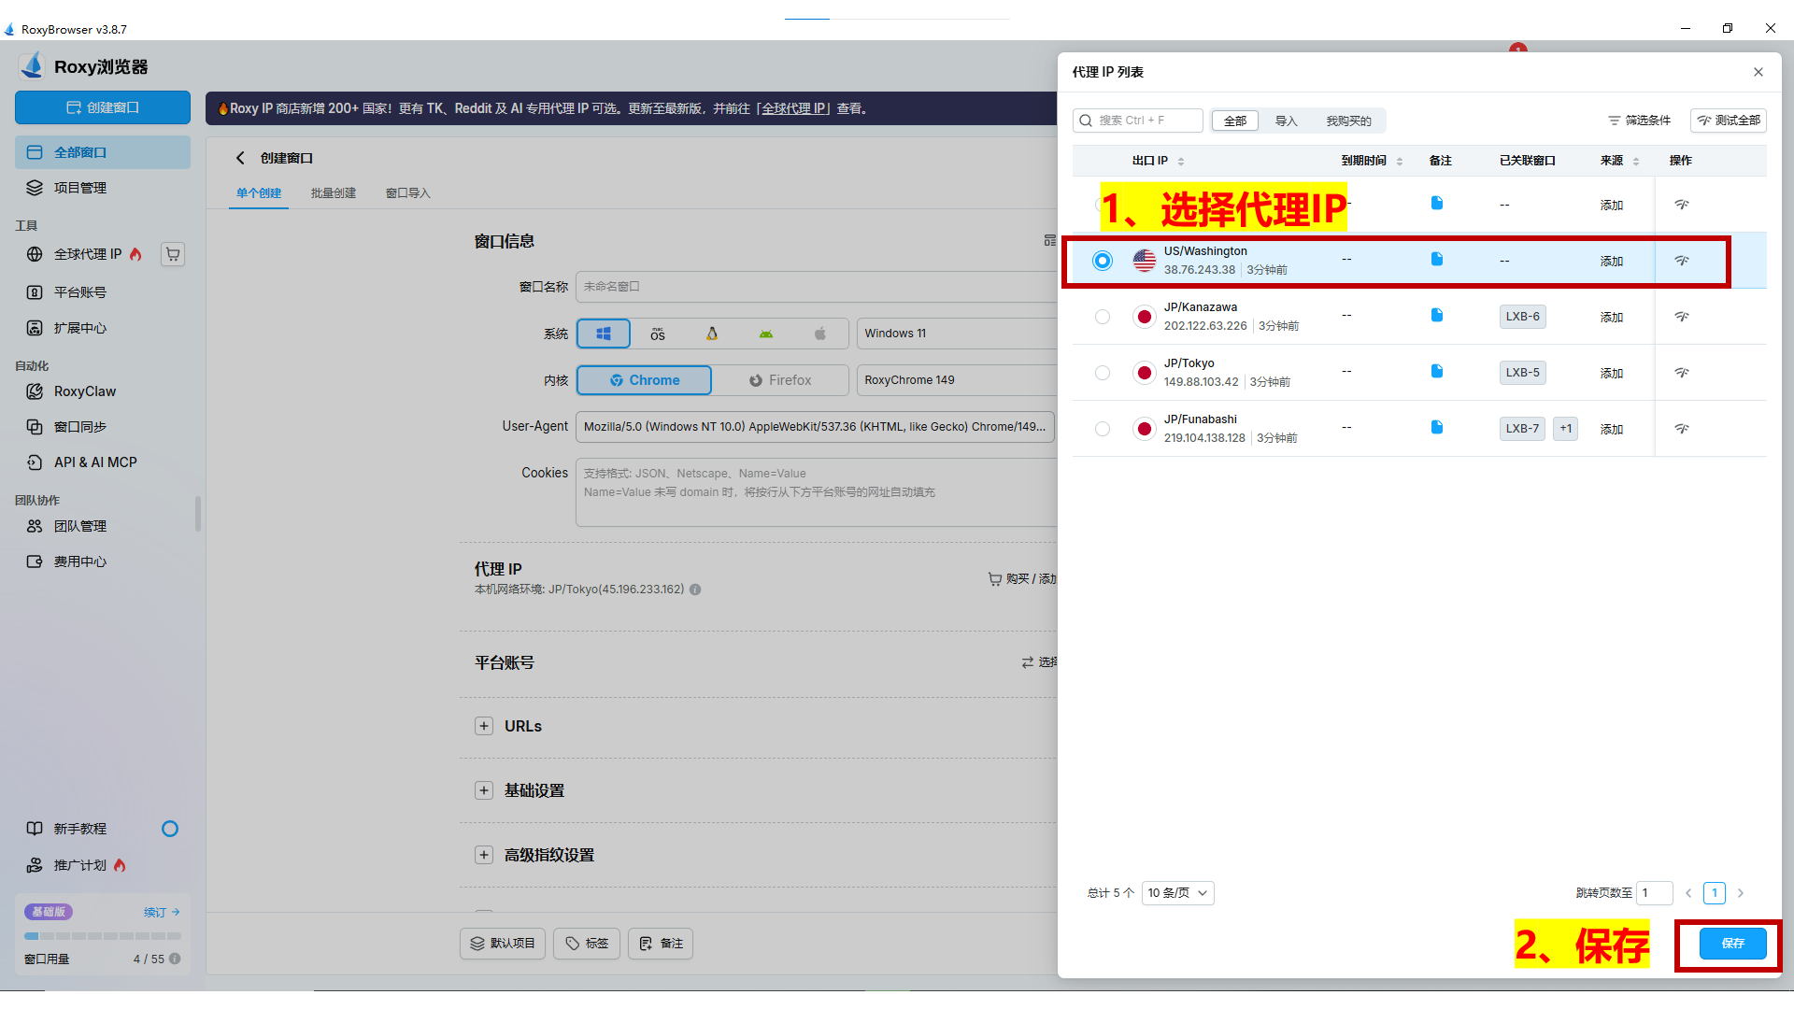Test connection for JP/Tokyo proxy

click(1682, 373)
